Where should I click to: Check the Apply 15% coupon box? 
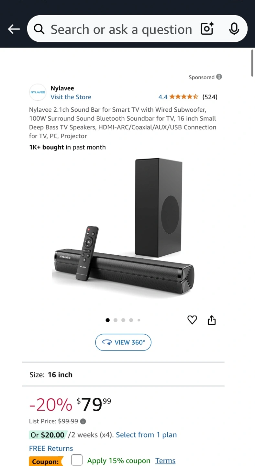coord(77,460)
